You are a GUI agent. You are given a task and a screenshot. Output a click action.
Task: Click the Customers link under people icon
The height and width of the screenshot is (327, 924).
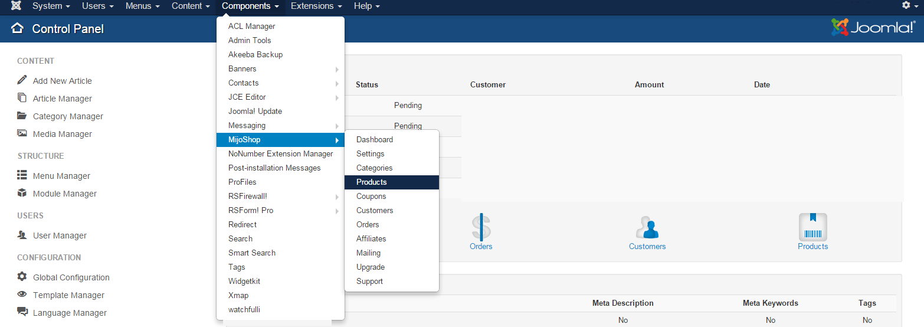point(647,246)
